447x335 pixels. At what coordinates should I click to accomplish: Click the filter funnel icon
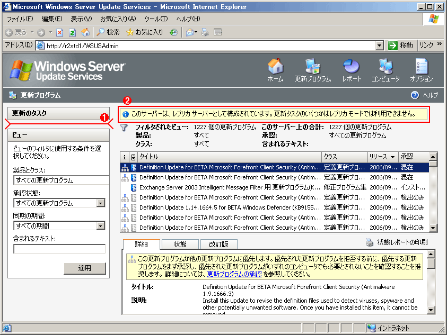(124, 128)
